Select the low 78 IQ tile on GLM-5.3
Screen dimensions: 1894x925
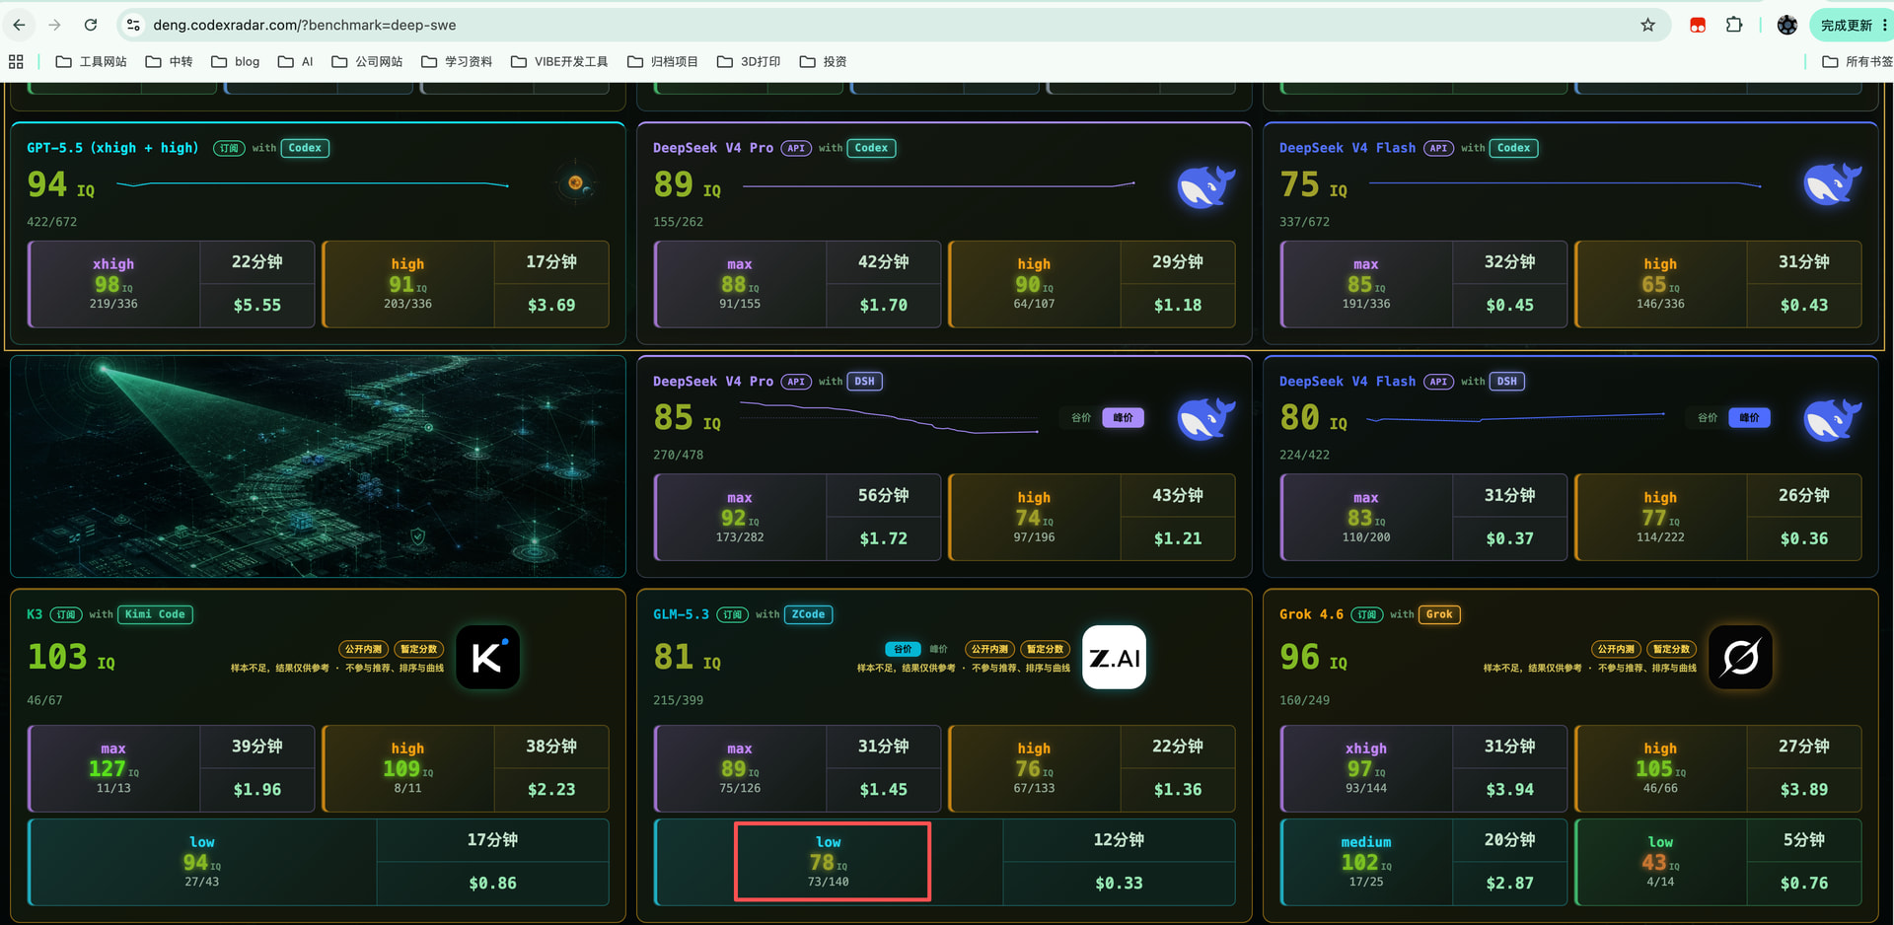coord(829,862)
